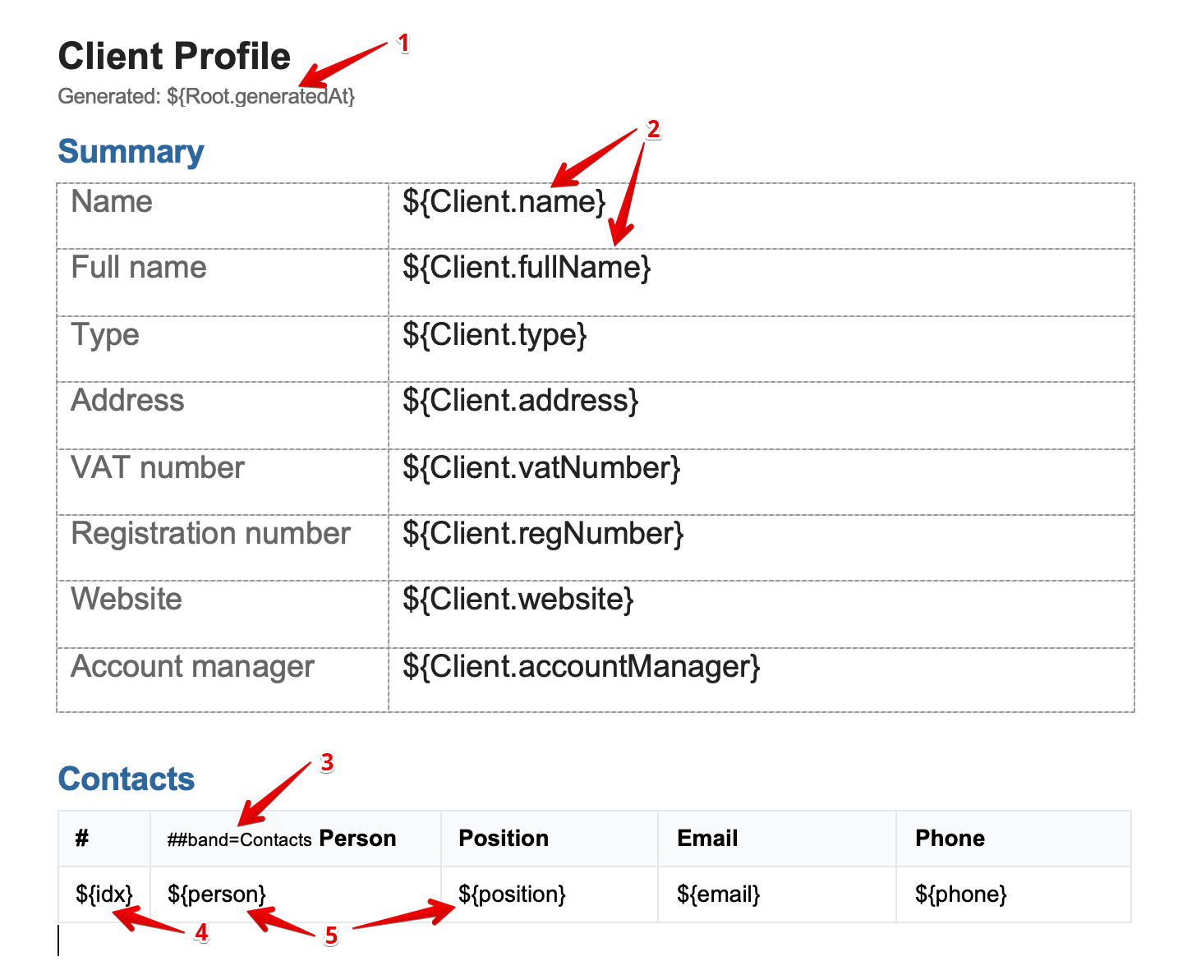Click the ${idx} placeholder cell

pyautogui.click(x=104, y=894)
